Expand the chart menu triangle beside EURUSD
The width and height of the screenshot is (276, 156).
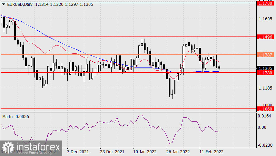point(3,3)
